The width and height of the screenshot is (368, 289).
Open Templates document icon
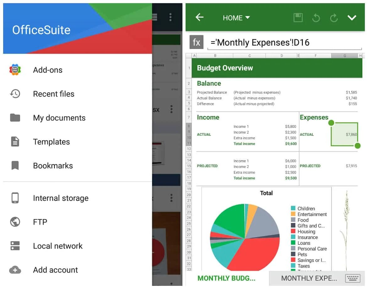tap(15, 142)
